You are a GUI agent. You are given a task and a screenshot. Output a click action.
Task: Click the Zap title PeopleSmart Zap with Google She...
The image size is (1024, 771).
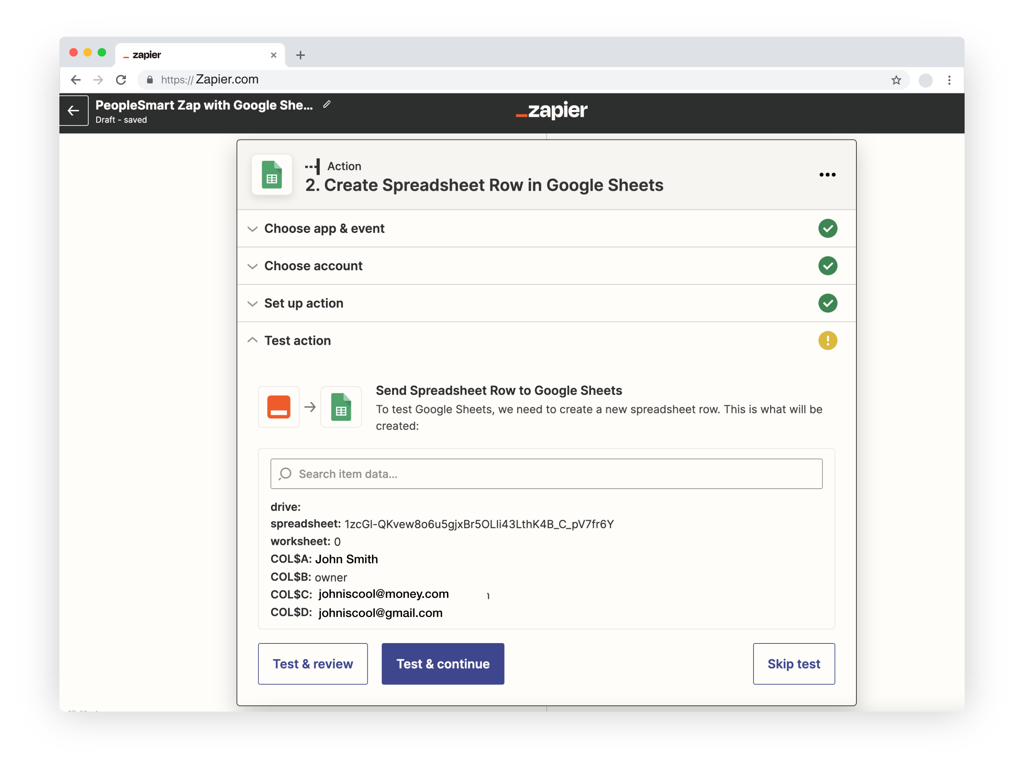click(204, 105)
